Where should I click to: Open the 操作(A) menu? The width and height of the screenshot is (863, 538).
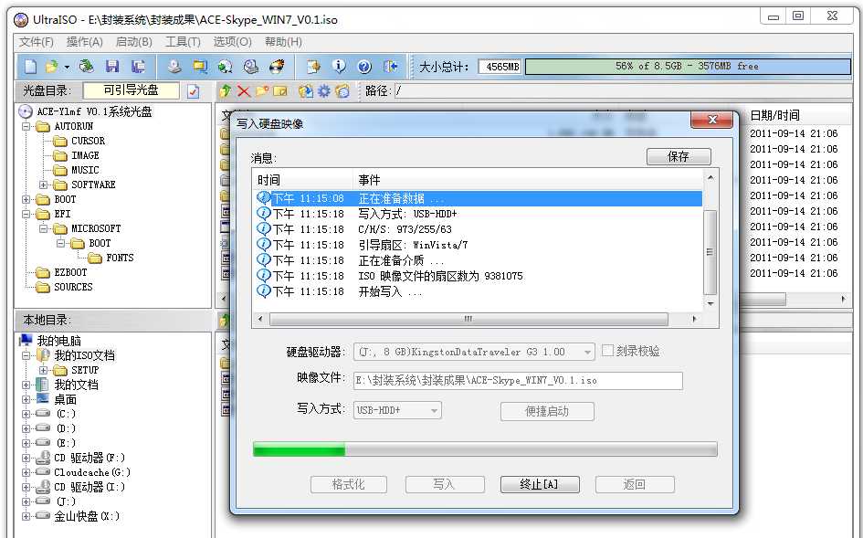85,42
